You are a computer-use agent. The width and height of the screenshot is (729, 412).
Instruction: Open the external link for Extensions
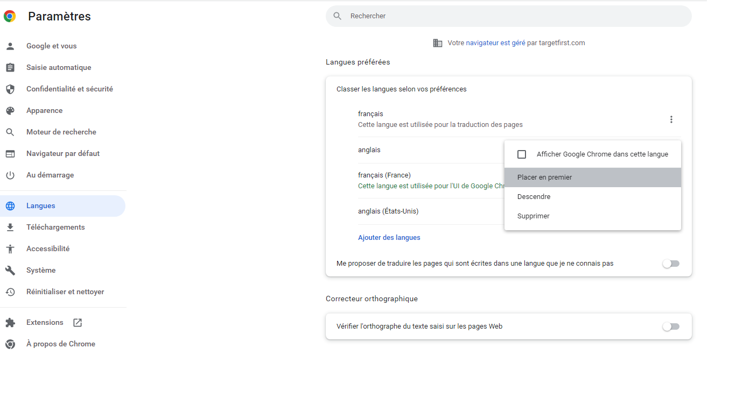pos(77,322)
